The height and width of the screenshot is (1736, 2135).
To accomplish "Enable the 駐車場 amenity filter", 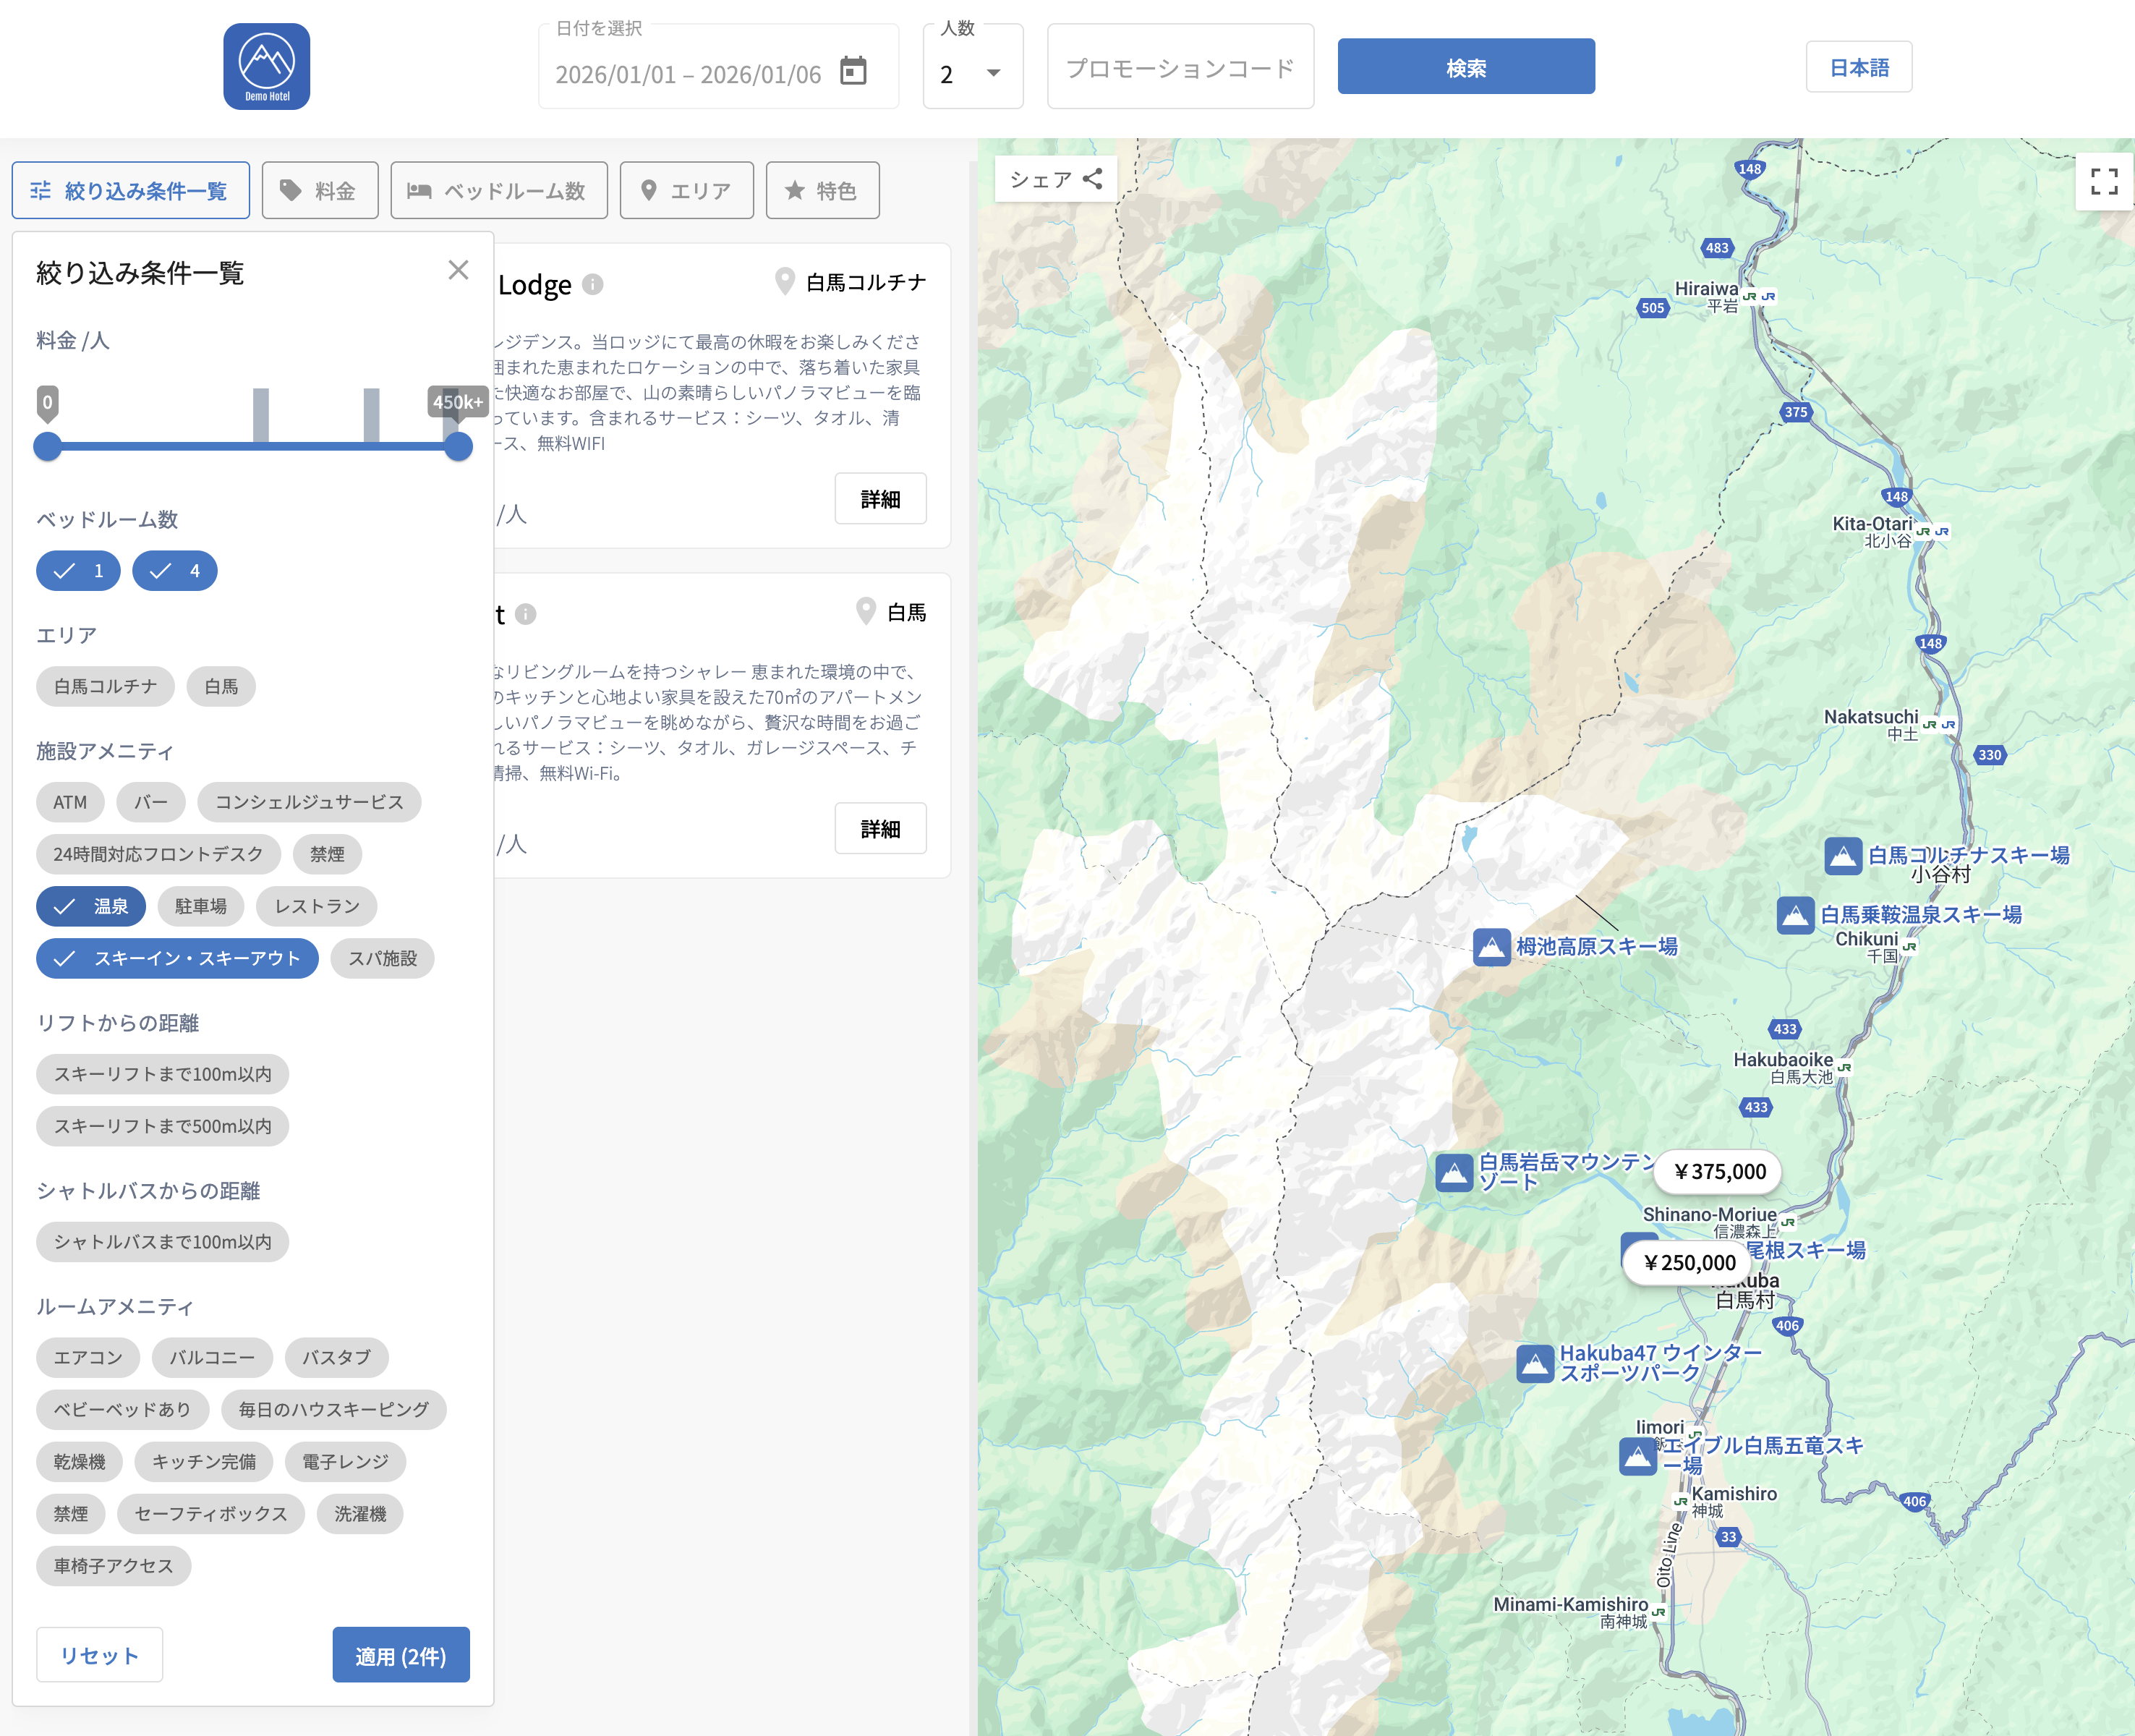I will [x=200, y=906].
